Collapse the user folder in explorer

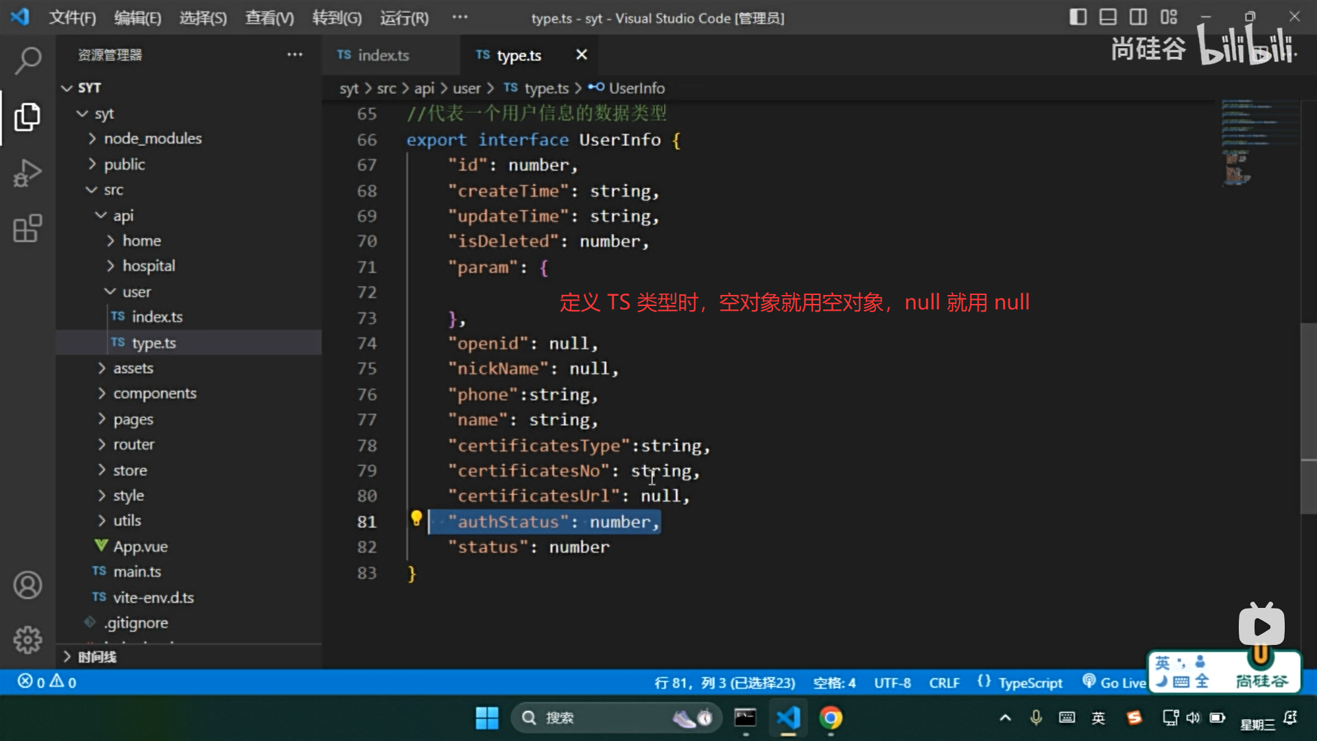(136, 292)
